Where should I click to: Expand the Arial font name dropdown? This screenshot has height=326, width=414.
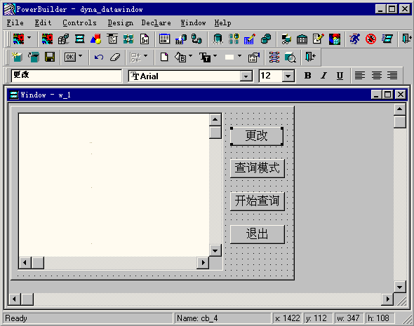pyautogui.click(x=246, y=76)
